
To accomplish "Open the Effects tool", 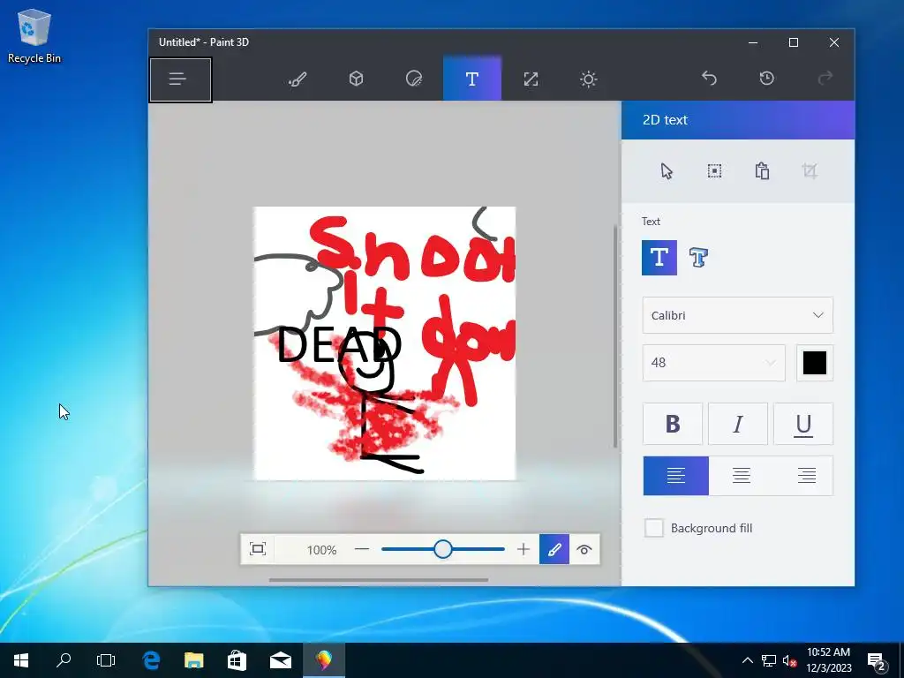I will coord(588,79).
